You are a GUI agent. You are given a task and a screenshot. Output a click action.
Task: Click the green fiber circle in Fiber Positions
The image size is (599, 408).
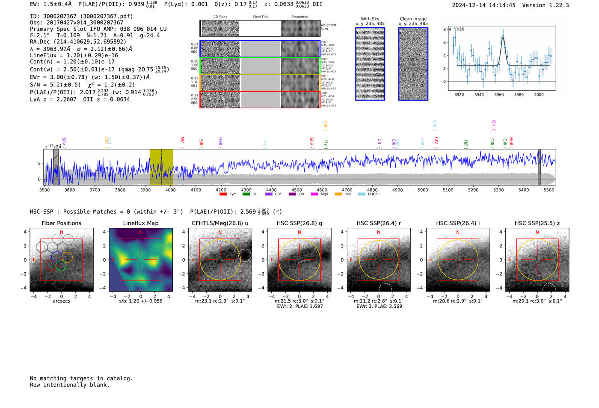61,265
